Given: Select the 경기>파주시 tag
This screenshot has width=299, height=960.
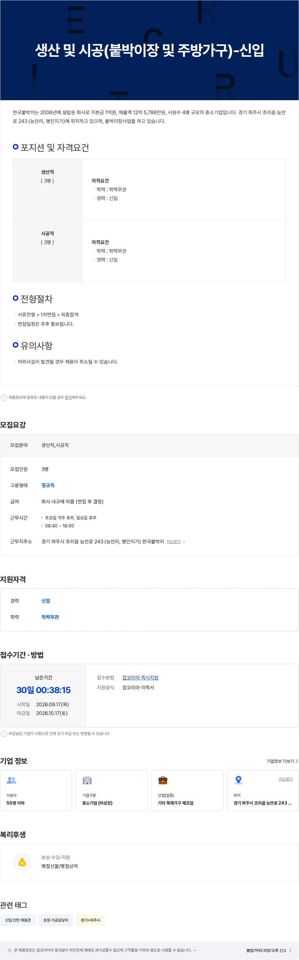Looking at the screenshot, I should [90, 920].
